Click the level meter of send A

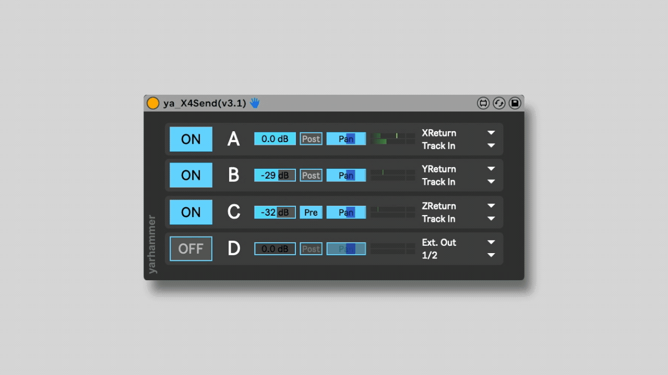click(x=393, y=139)
